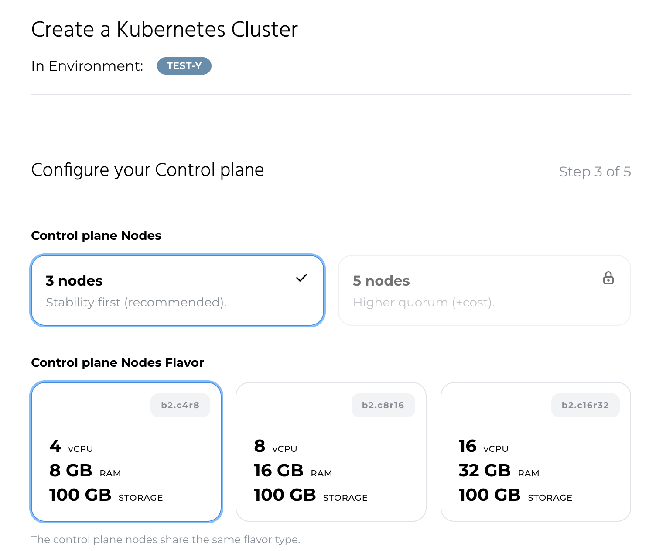649x551 pixels.
Task: Click the Configure your Control plane heading
Action: point(147,170)
